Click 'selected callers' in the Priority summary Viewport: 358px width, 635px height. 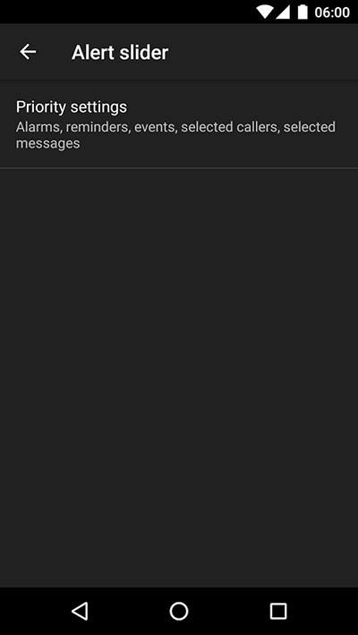pyautogui.click(x=231, y=127)
